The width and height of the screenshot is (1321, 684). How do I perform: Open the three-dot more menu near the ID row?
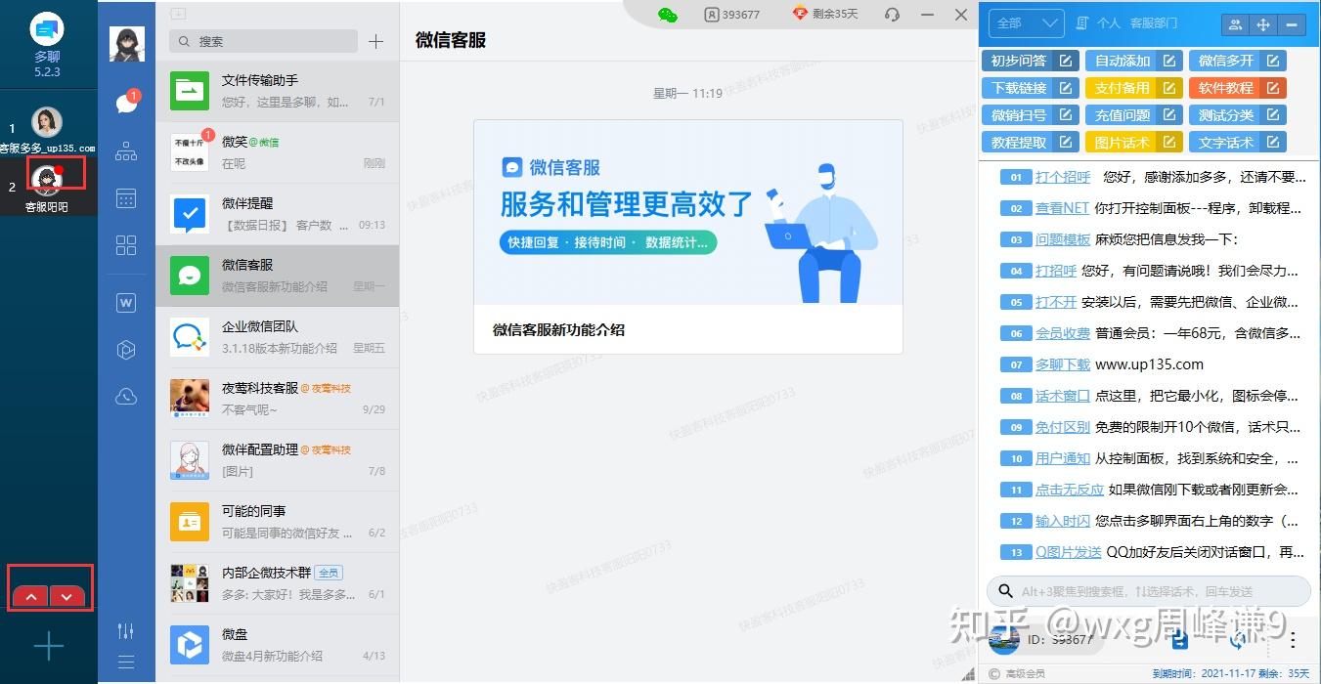(1294, 640)
